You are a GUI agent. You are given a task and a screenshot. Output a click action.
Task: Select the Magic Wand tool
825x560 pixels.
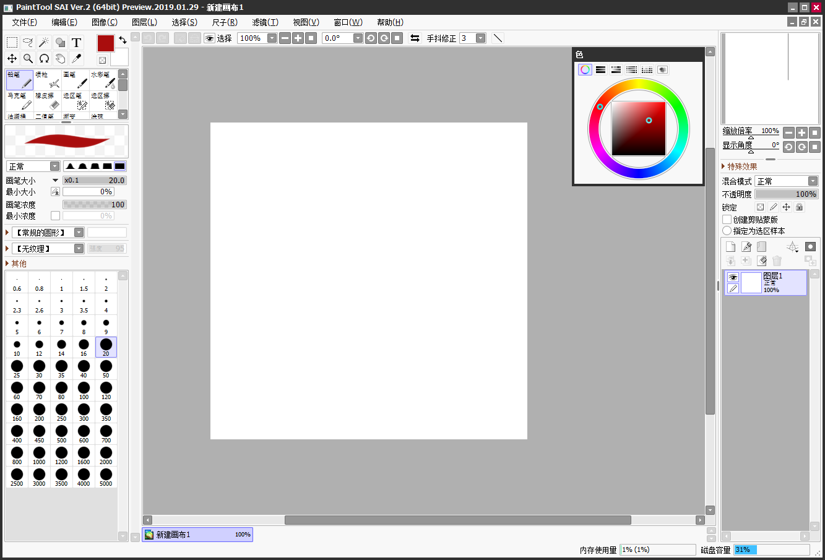tap(44, 42)
